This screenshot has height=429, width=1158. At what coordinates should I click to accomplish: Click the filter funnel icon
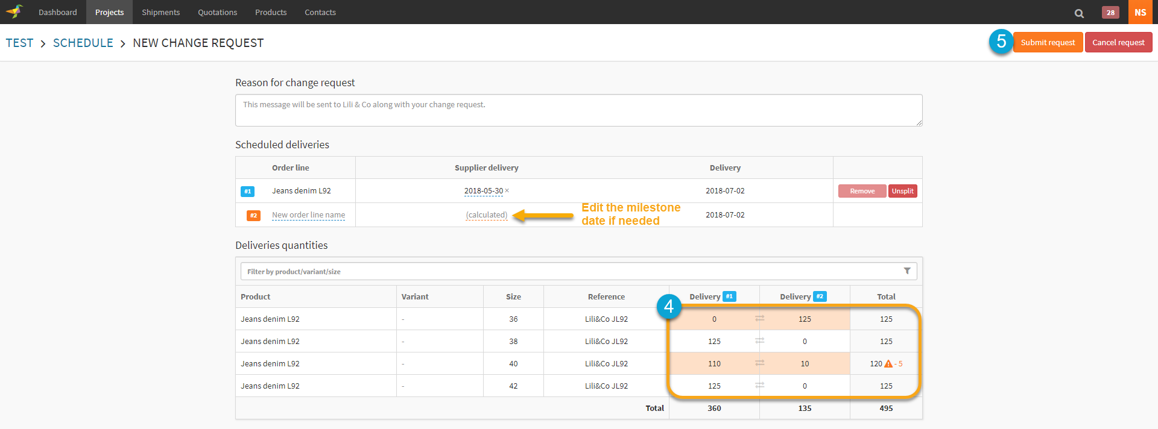(906, 271)
